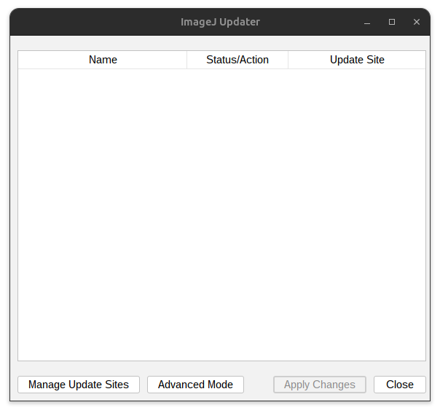
Task: Maximize the ImageJ Updater window
Action: tap(392, 22)
